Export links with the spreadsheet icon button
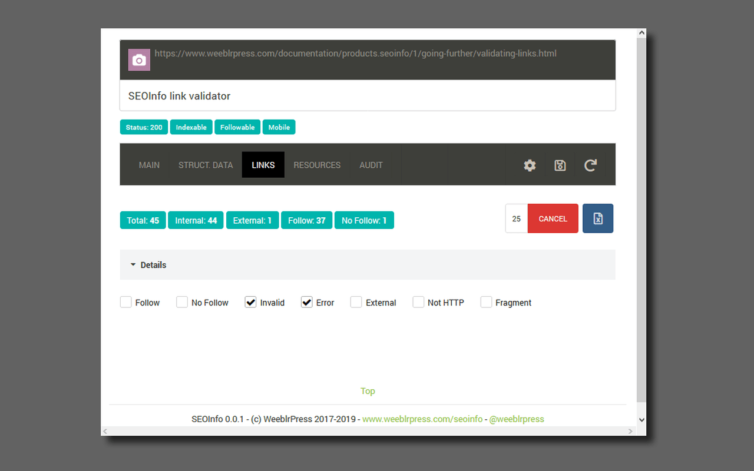 [x=598, y=218]
